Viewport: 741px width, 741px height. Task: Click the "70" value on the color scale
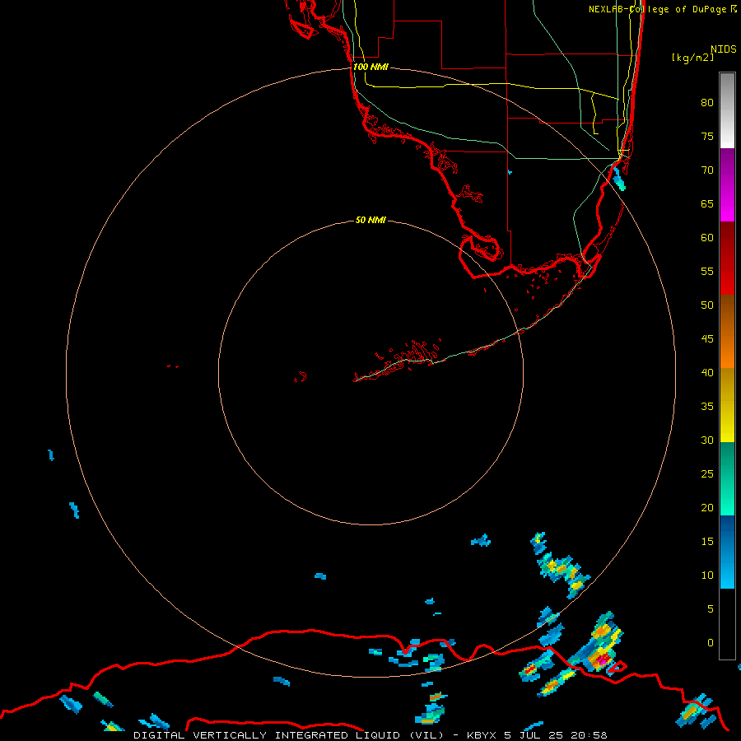(x=707, y=170)
